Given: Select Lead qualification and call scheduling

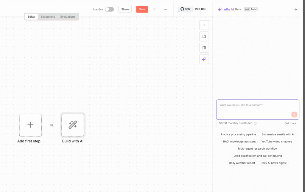Looking at the screenshot, I should click(x=258, y=156).
